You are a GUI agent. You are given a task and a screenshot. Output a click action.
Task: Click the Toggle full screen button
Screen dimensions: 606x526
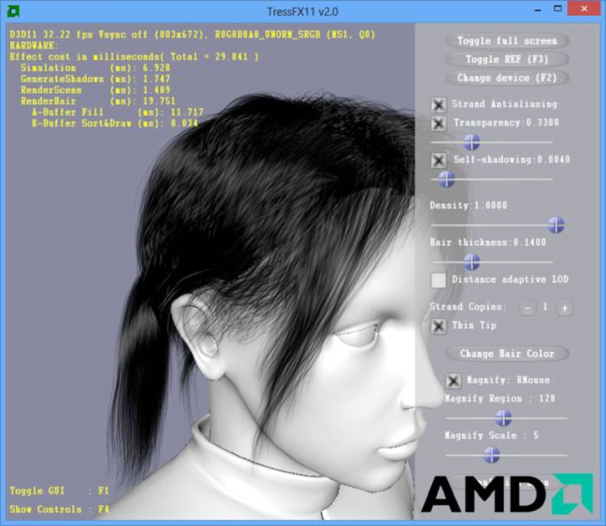click(507, 41)
